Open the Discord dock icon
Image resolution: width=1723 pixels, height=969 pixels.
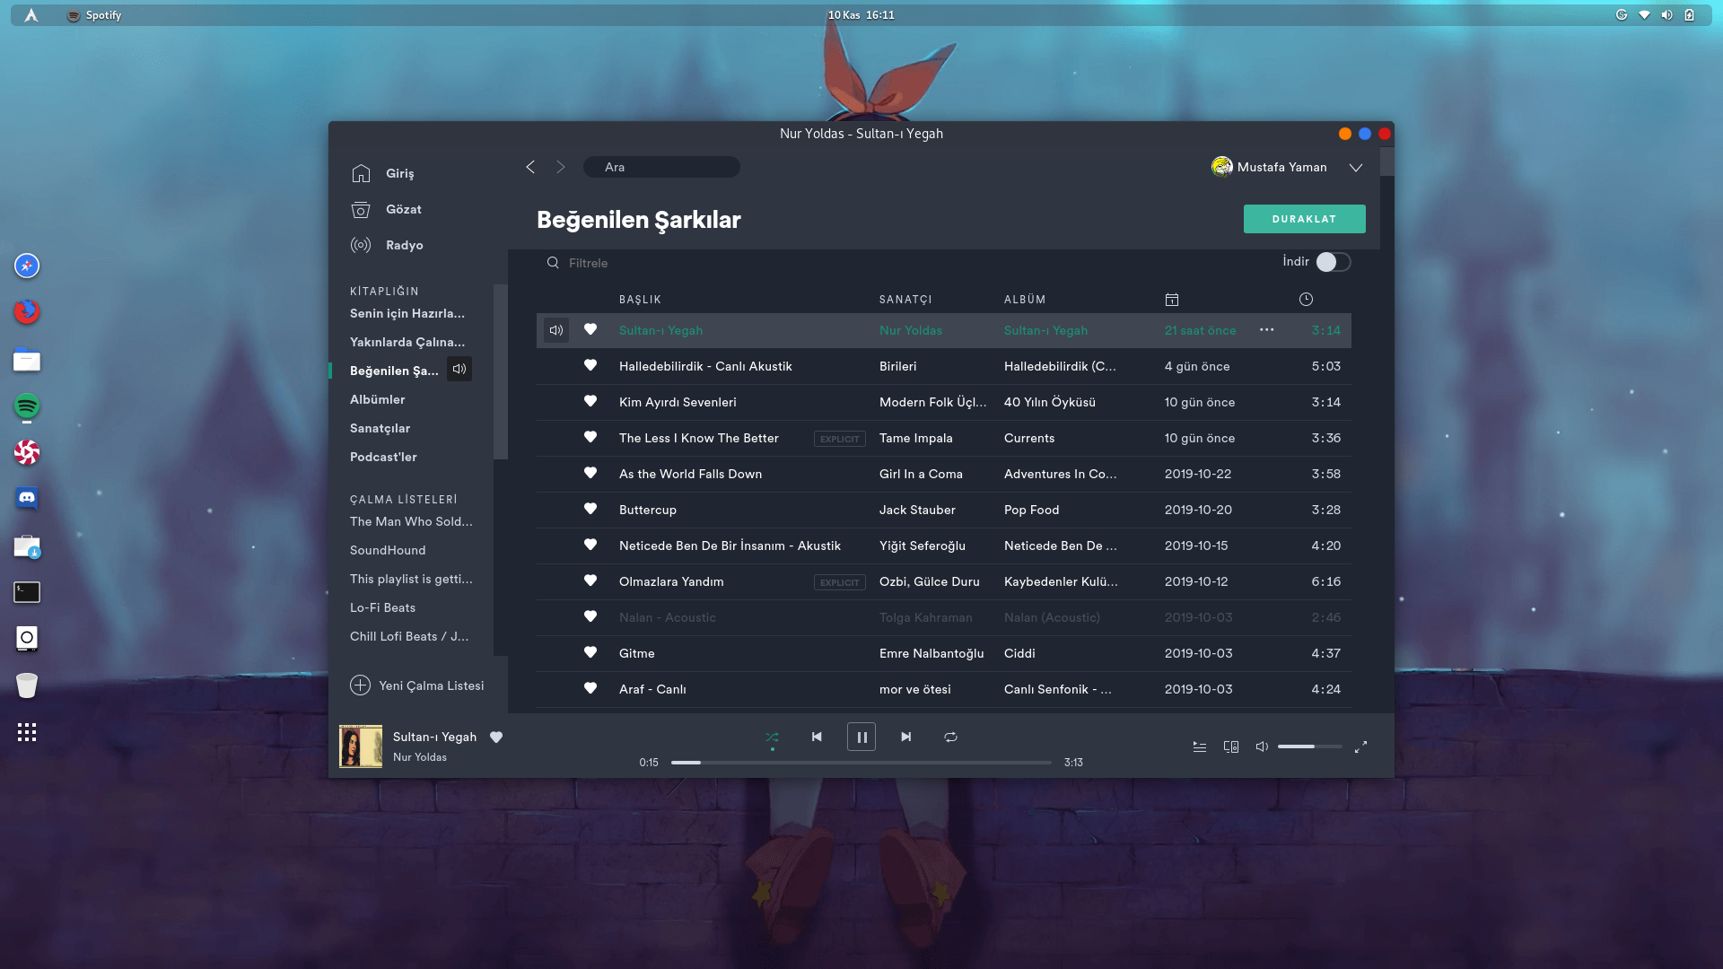[x=27, y=498]
